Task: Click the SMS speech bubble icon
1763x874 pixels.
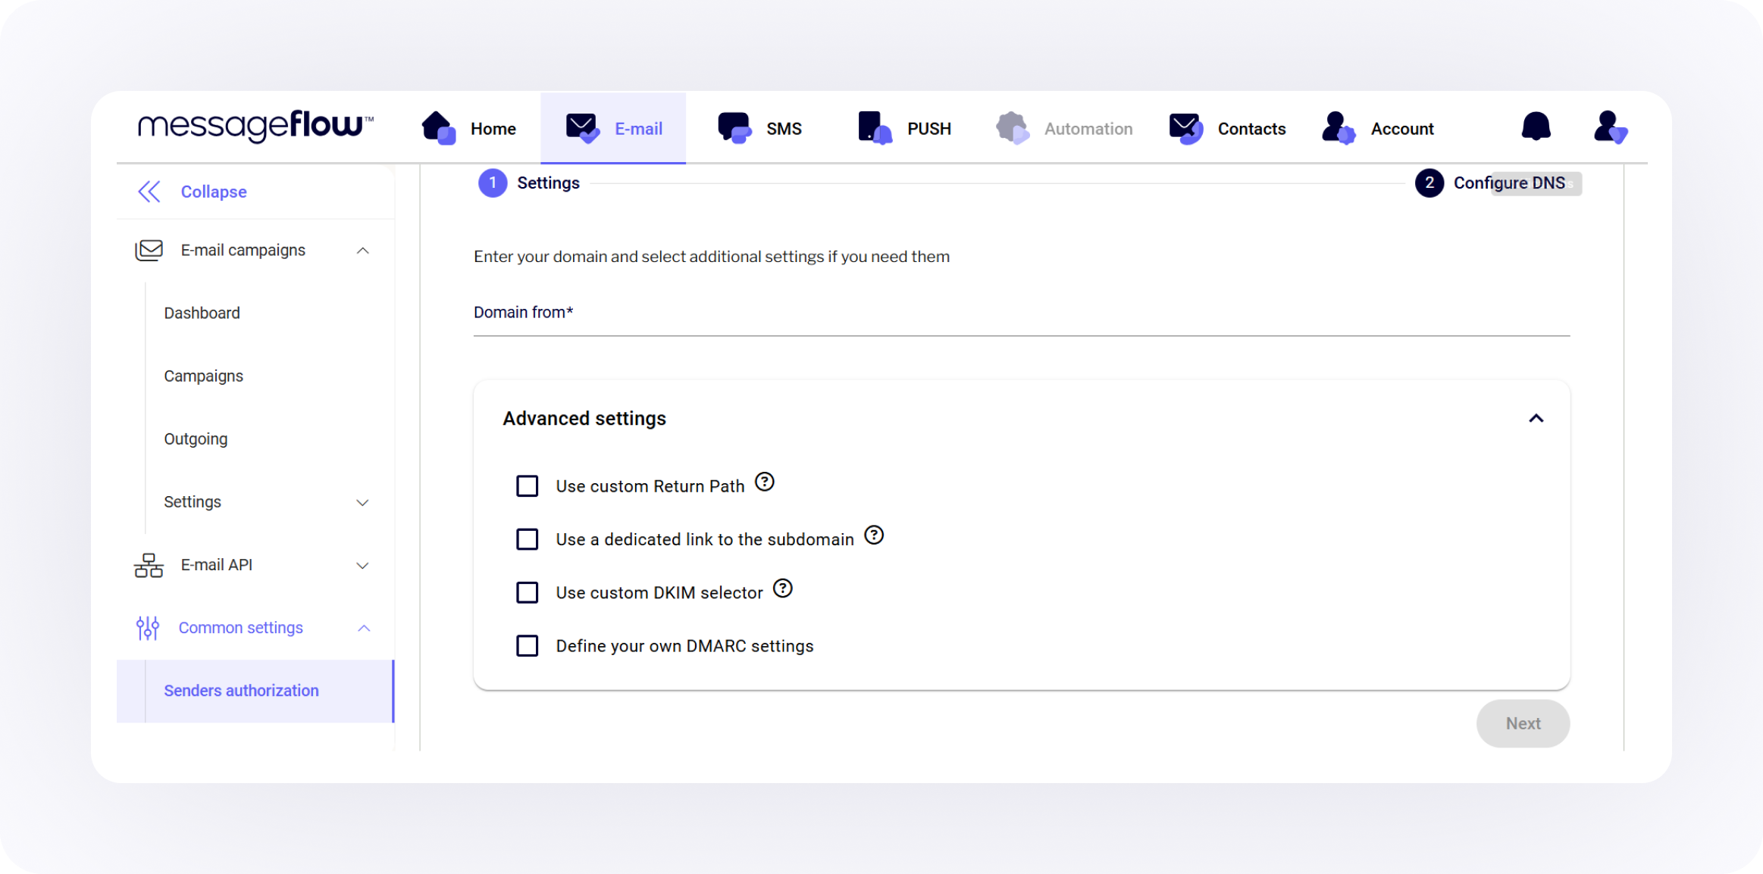Action: point(734,128)
